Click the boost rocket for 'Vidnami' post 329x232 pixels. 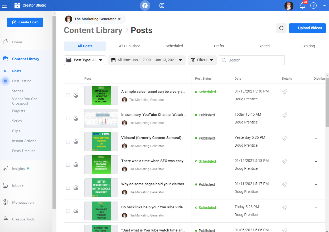[285, 138]
